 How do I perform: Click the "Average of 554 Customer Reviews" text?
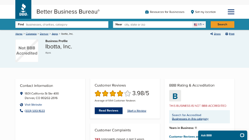point(115,101)
